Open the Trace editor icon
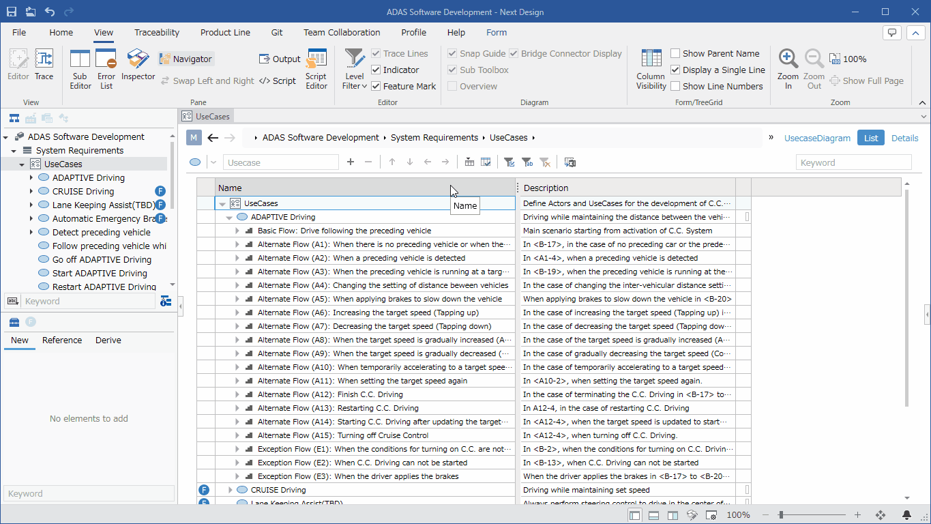The height and width of the screenshot is (524, 931). tap(44, 65)
